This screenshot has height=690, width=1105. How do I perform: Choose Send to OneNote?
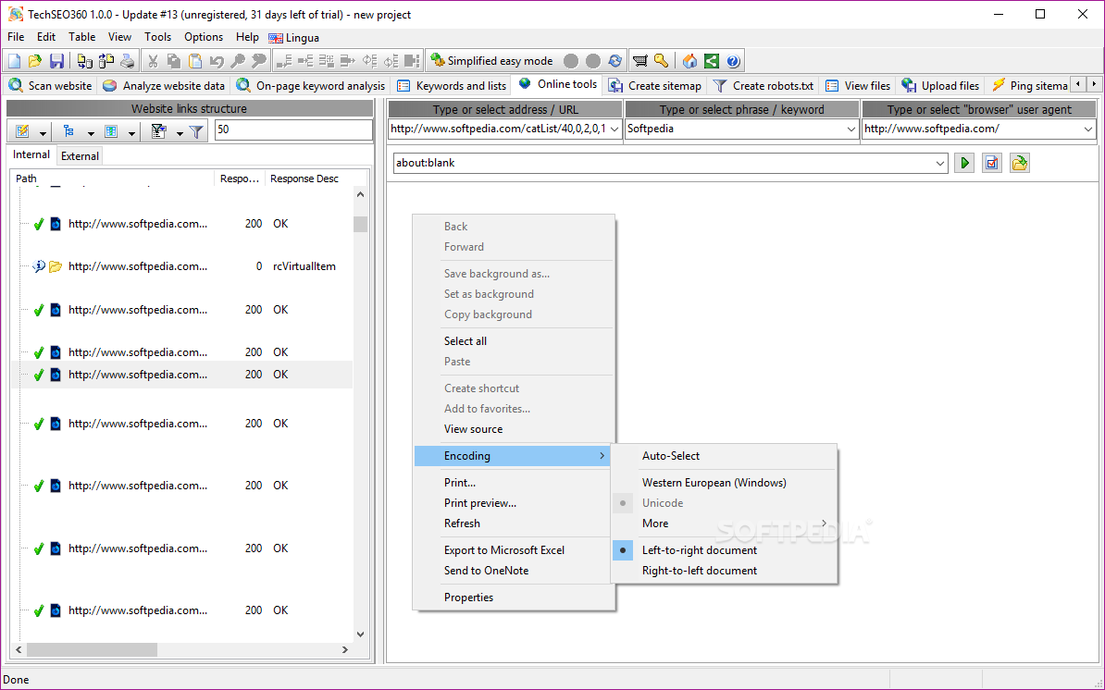point(486,571)
